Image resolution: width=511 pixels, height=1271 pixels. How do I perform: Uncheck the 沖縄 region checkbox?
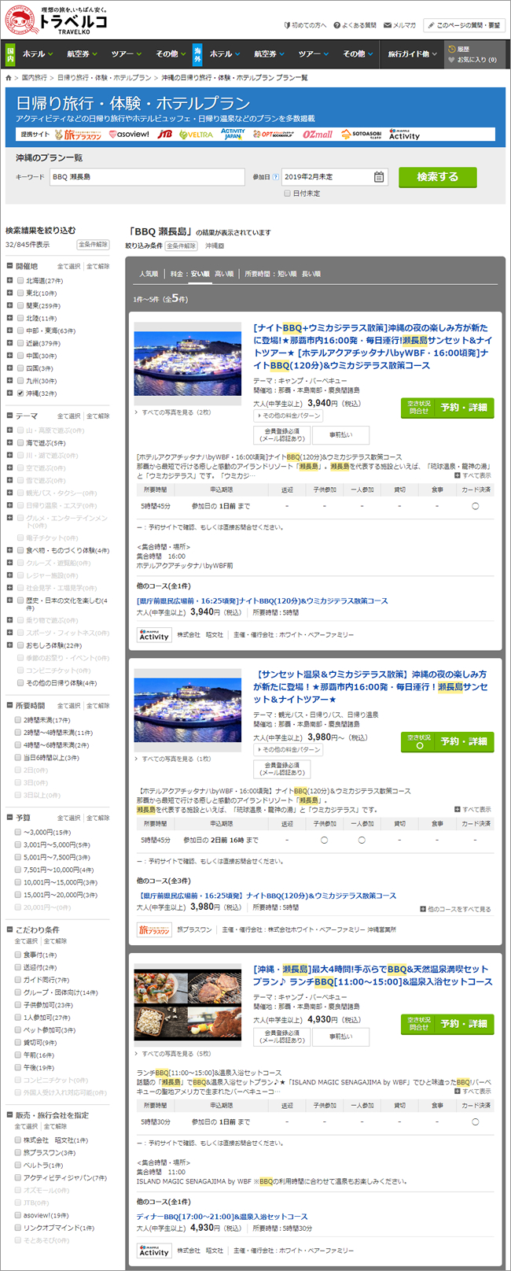[x=20, y=393]
